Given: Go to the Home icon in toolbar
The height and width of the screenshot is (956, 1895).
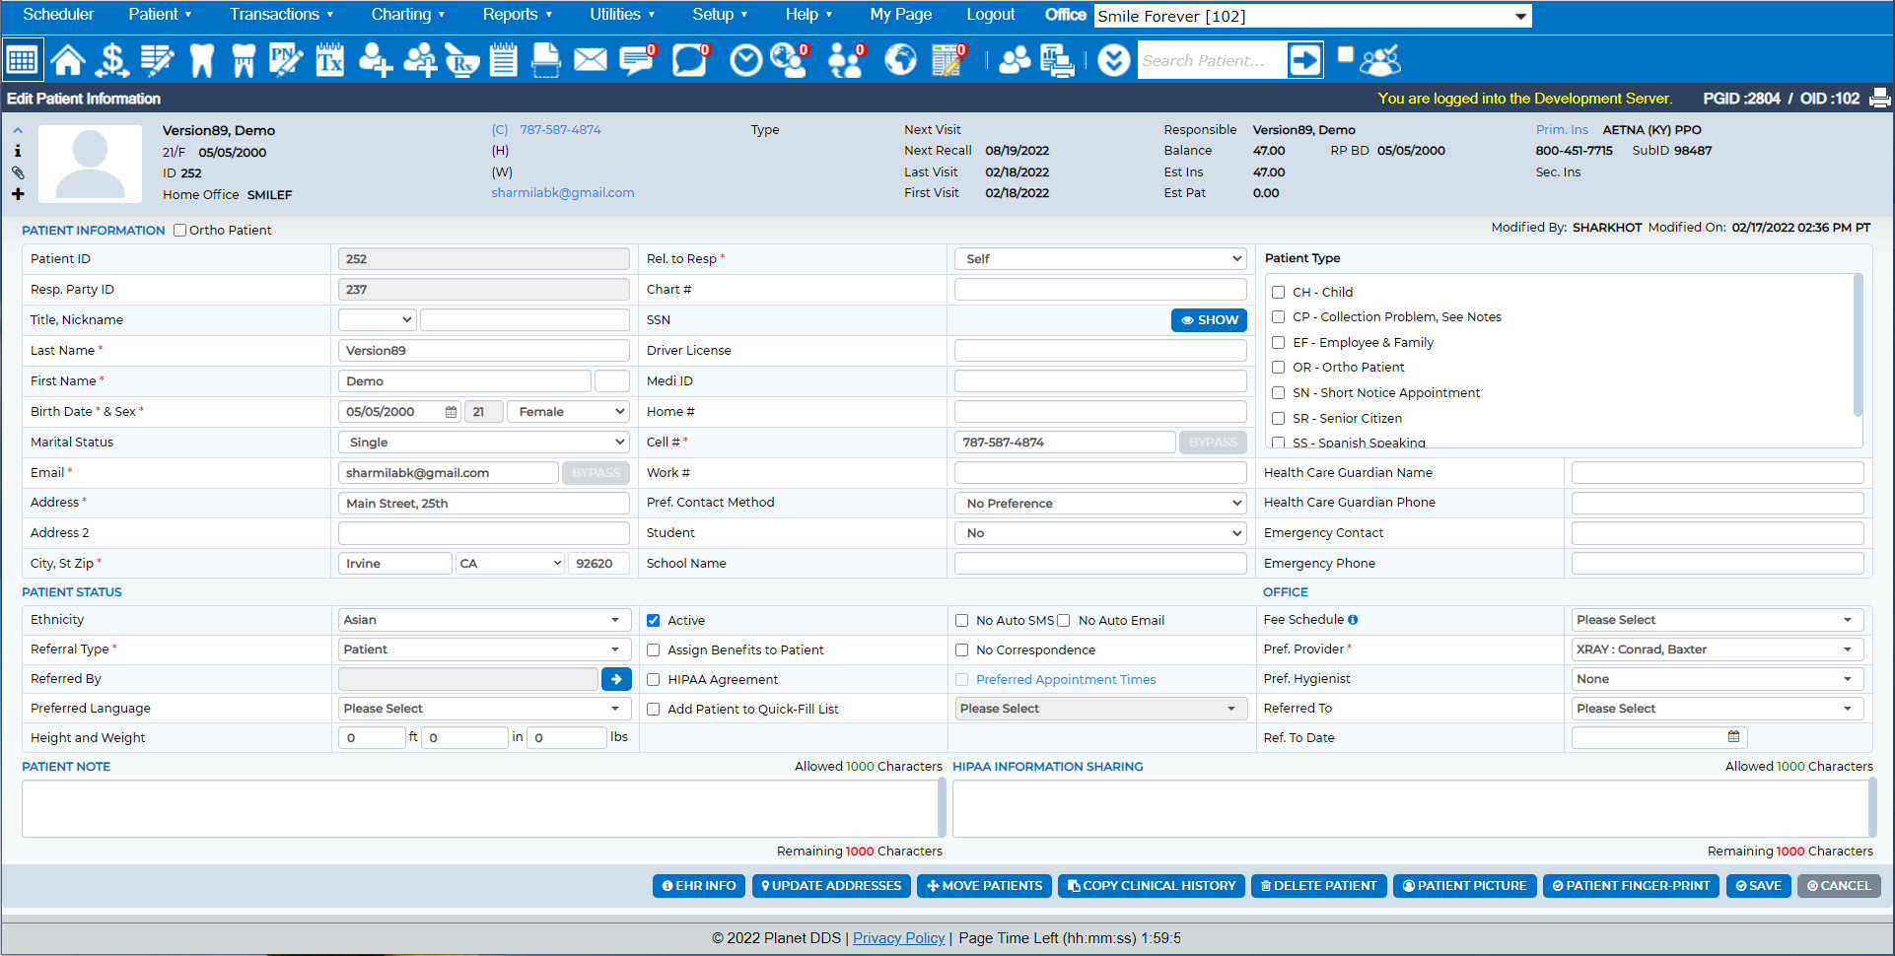Looking at the screenshot, I should (68, 60).
